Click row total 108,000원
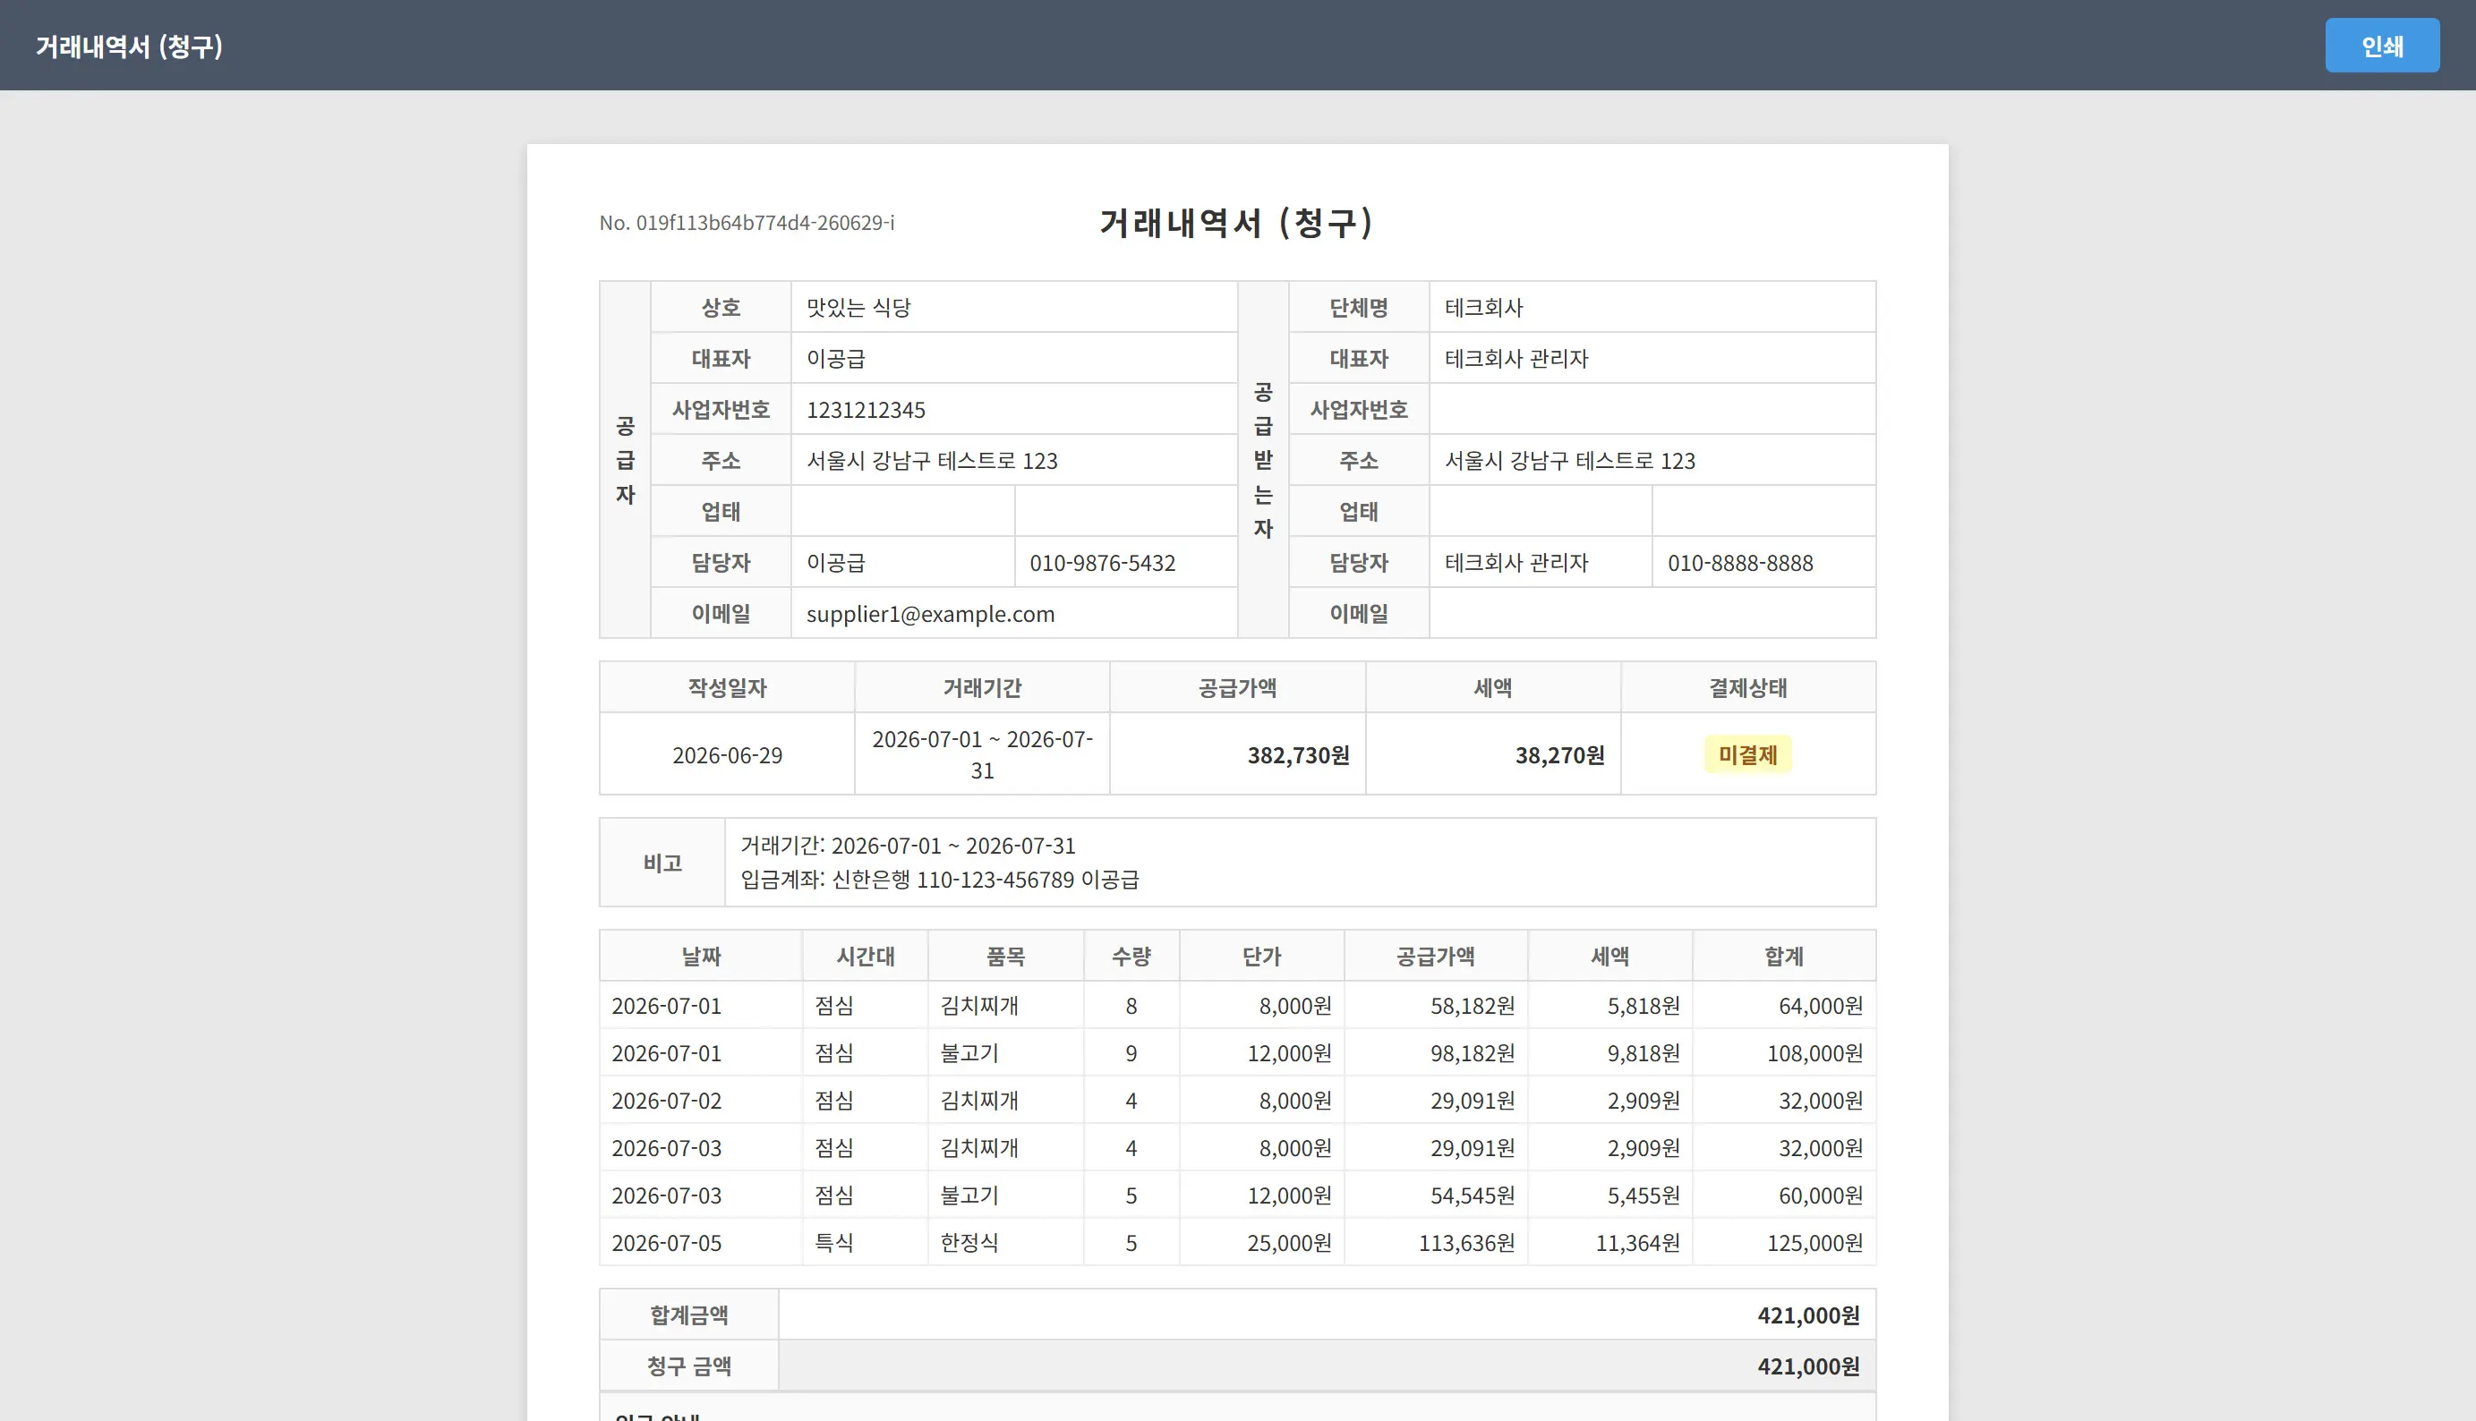Image resolution: width=2476 pixels, height=1421 pixels. (x=1814, y=1053)
